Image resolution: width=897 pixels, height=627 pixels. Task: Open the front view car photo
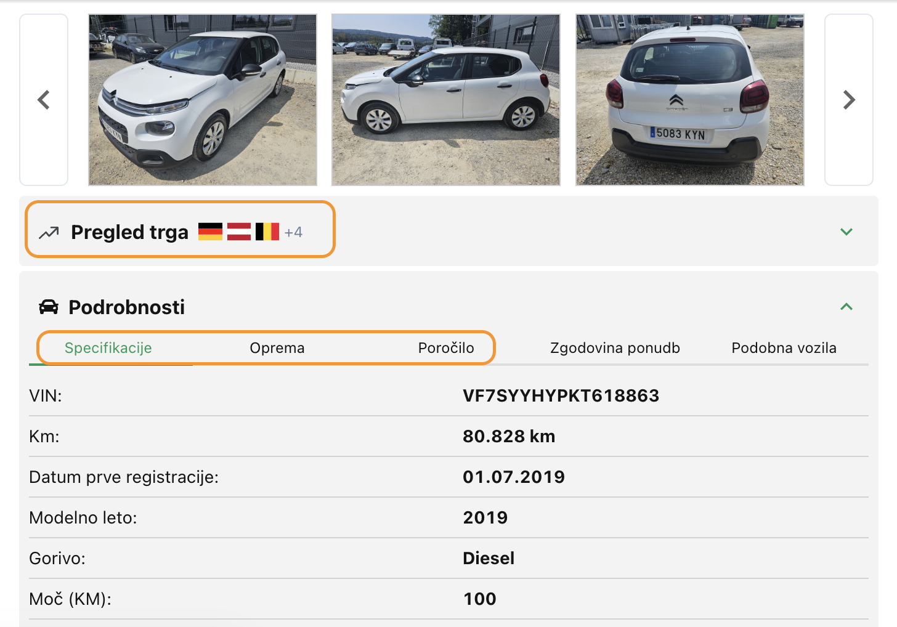203,100
